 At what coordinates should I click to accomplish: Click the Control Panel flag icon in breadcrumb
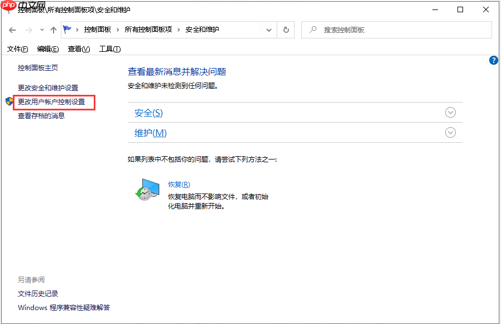[x=66, y=30]
